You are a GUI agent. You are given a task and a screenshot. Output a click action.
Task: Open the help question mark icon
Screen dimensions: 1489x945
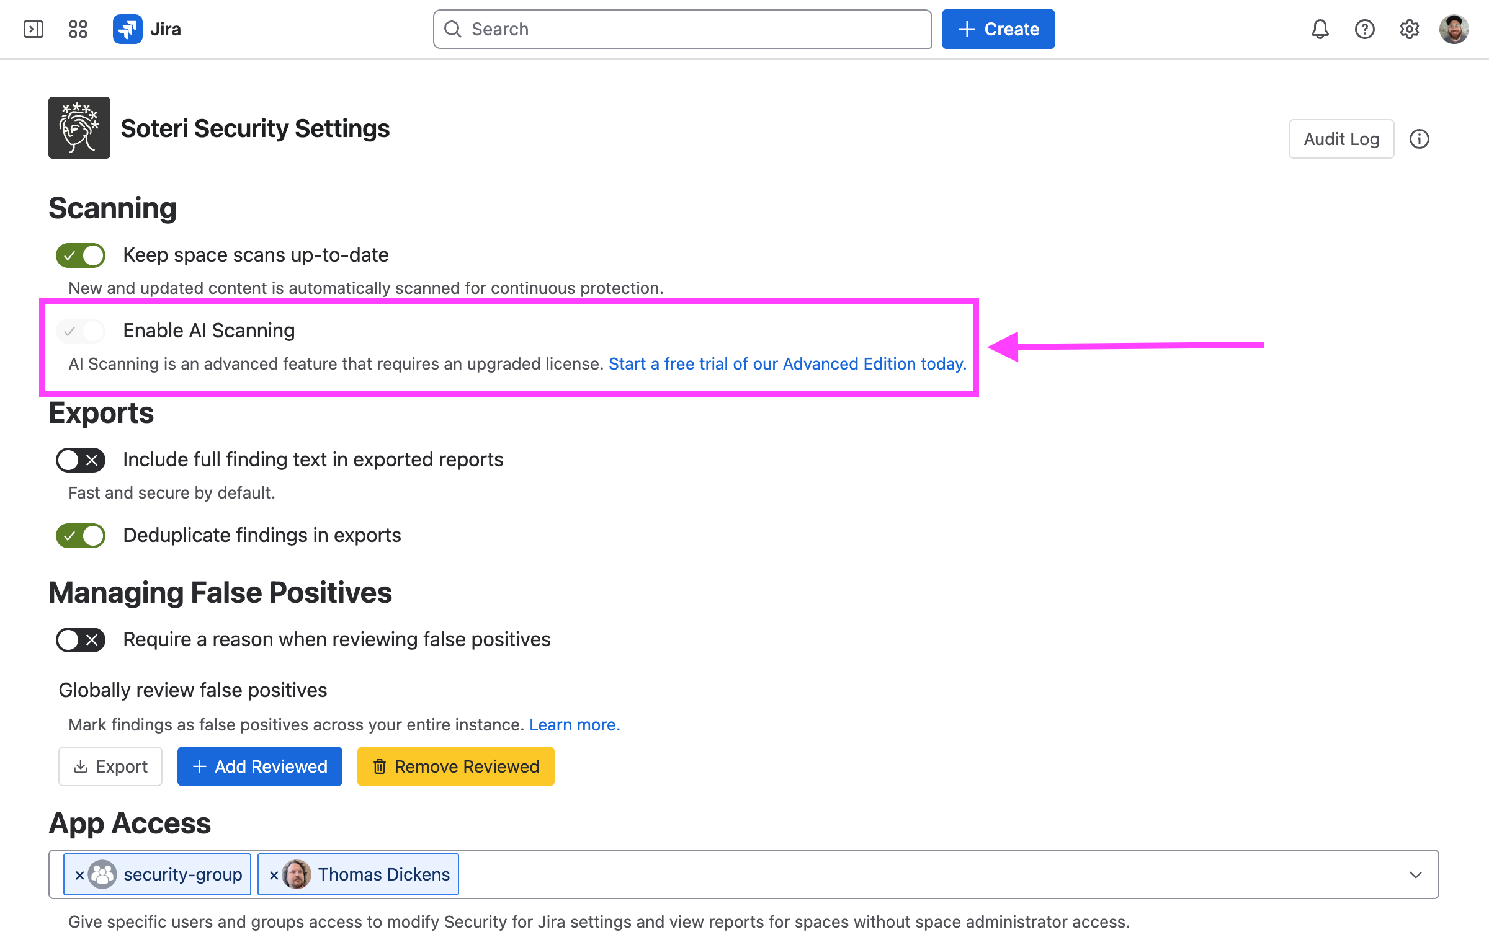coord(1364,29)
